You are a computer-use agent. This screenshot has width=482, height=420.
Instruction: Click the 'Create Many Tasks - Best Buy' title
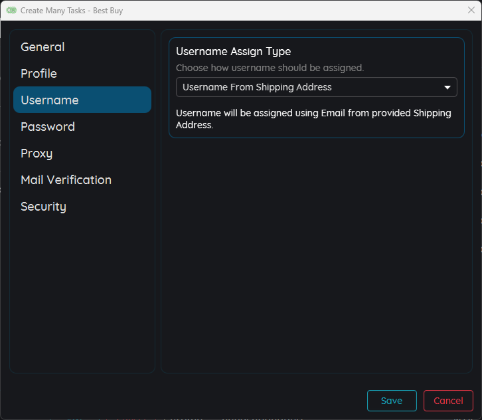pos(72,11)
